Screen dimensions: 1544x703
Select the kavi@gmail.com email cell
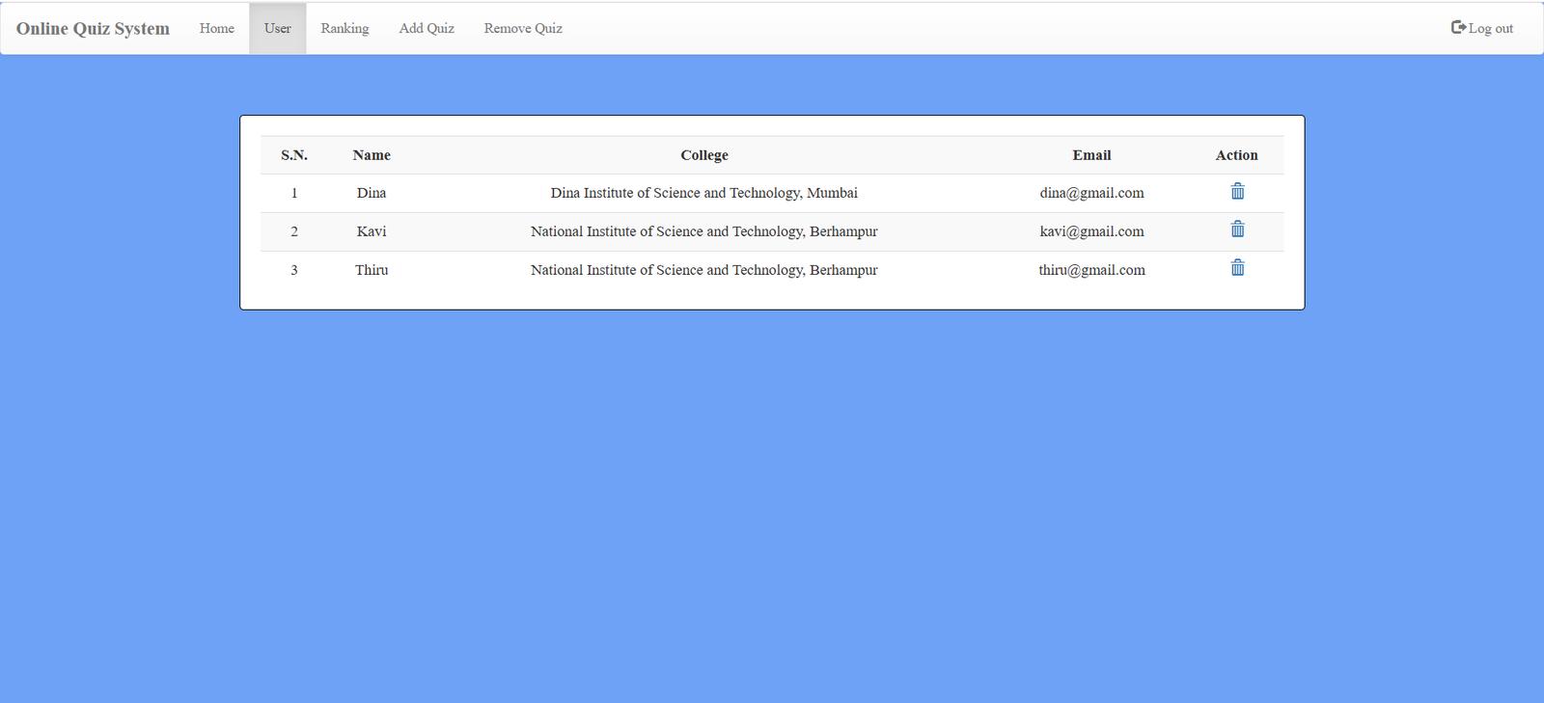[x=1091, y=231]
